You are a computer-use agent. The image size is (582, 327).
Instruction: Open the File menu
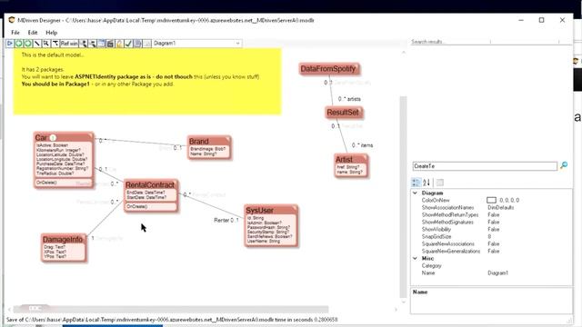[x=15, y=33]
